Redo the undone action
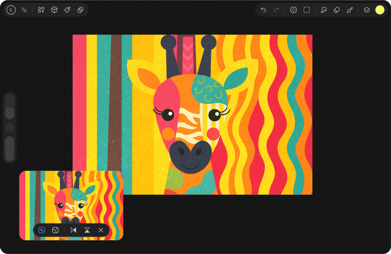 coord(276,10)
